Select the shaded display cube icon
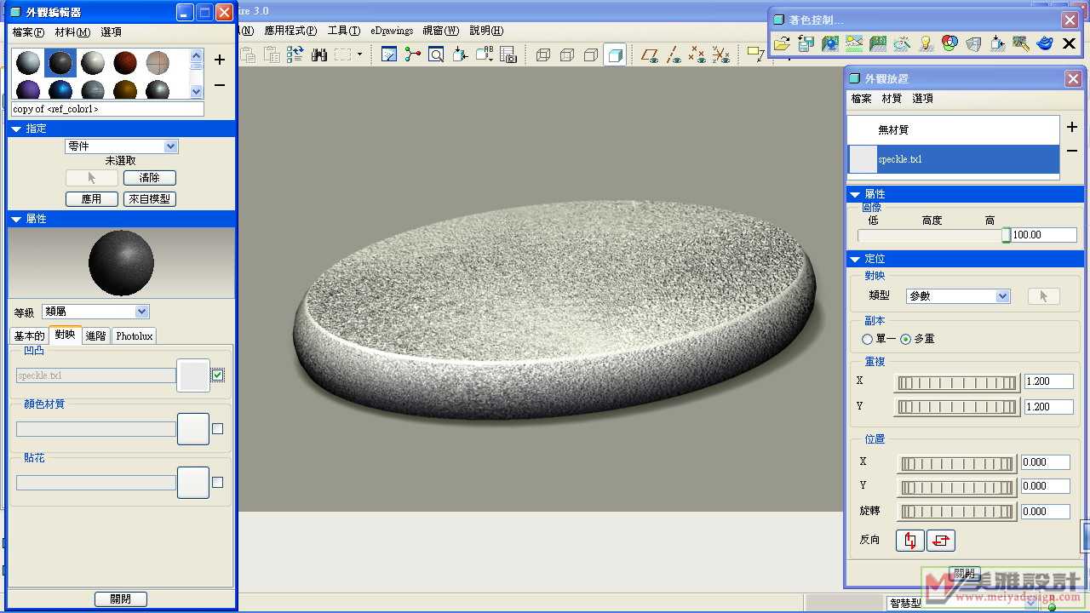 click(x=615, y=55)
